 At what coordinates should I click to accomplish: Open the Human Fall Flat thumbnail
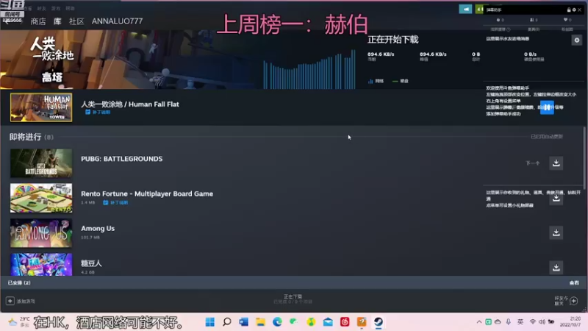(x=41, y=107)
